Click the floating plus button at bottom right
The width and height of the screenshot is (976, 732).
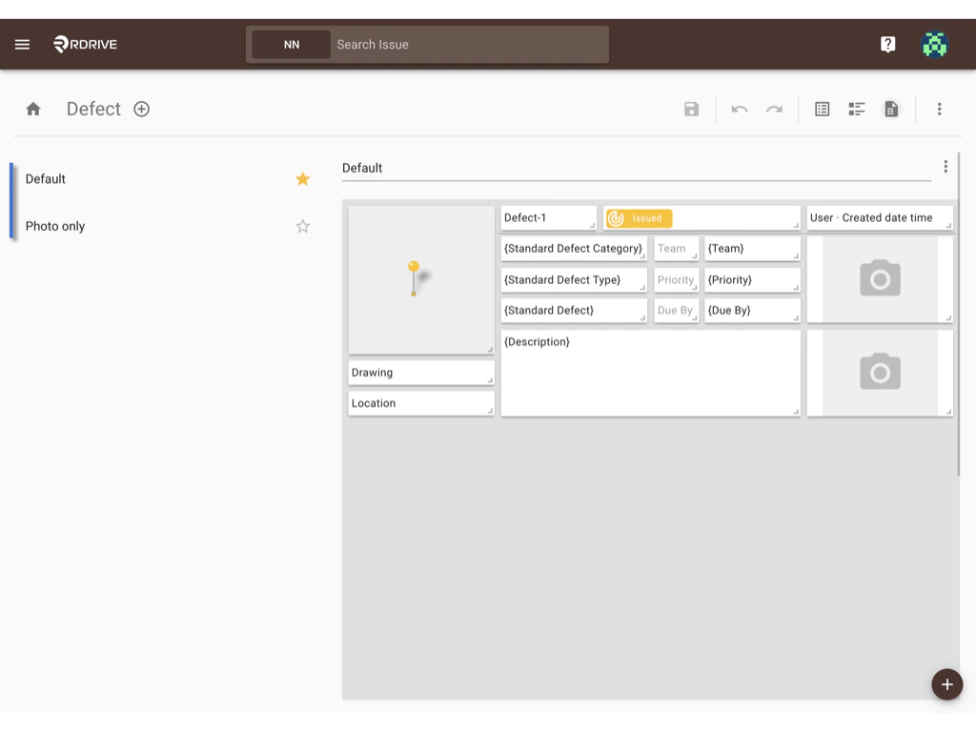(946, 684)
